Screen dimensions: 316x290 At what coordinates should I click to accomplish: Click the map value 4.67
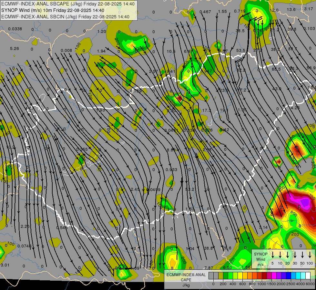[x=30, y=109]
